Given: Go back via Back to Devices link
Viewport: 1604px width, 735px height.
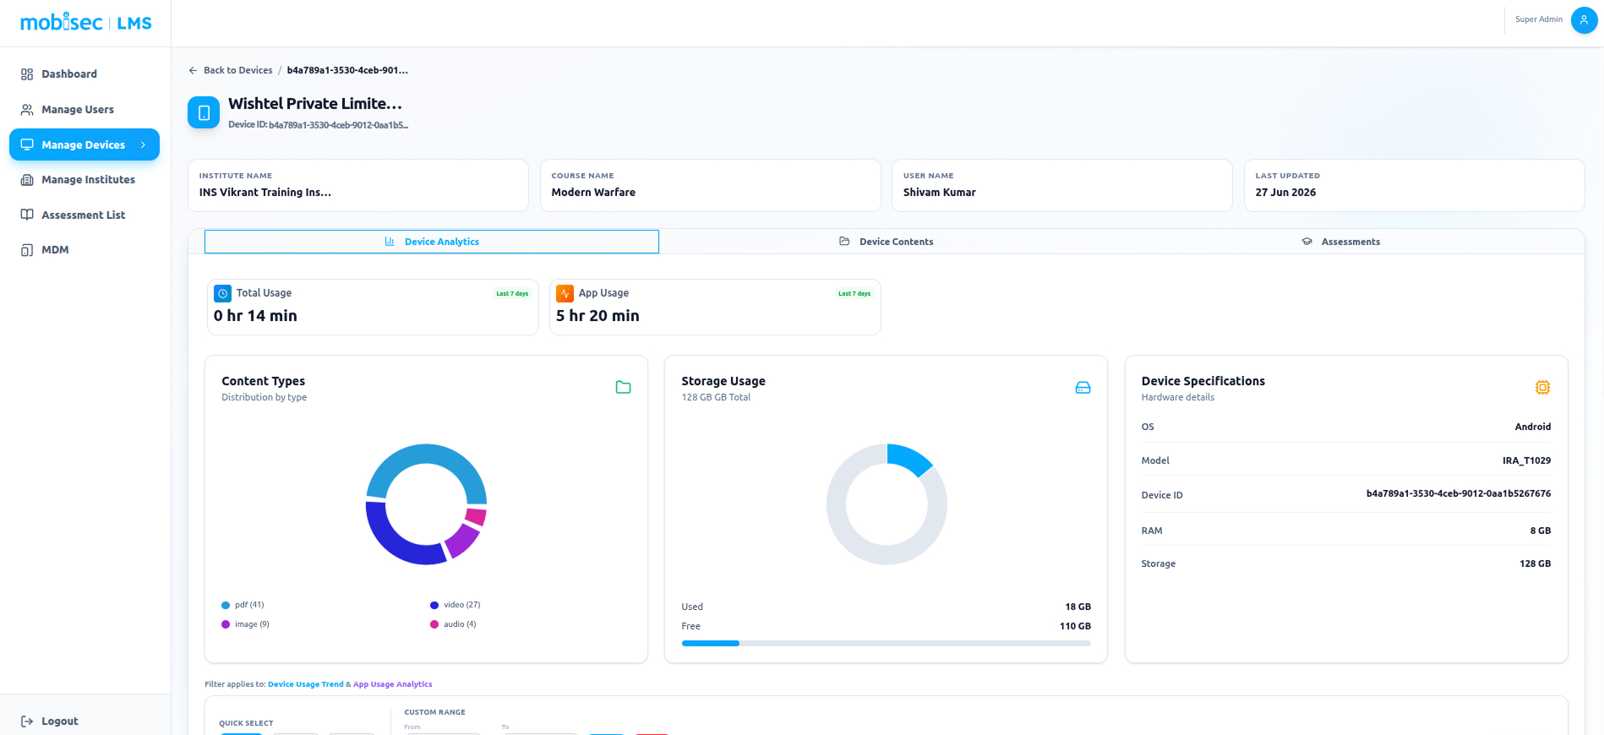Looking at the screenshot, I should click(230, 70).
